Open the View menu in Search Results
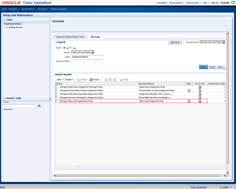The image size is (236, 189). pyautogui.click(x=60, y=80)
